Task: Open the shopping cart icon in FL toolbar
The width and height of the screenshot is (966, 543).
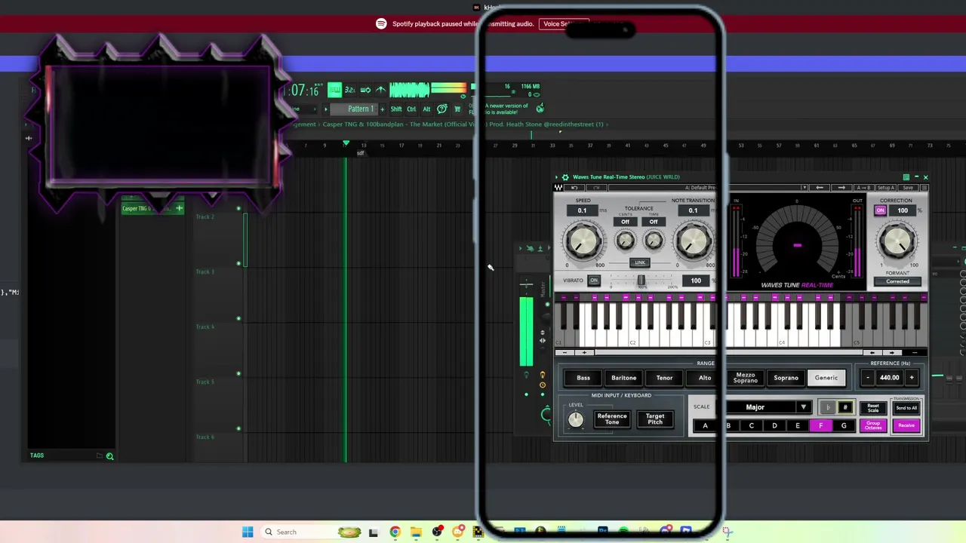Action: [457, 109]
